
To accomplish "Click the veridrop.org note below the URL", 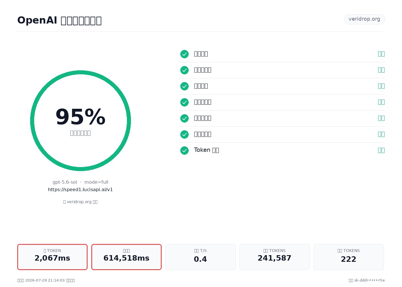I will (x=80, y=202).
